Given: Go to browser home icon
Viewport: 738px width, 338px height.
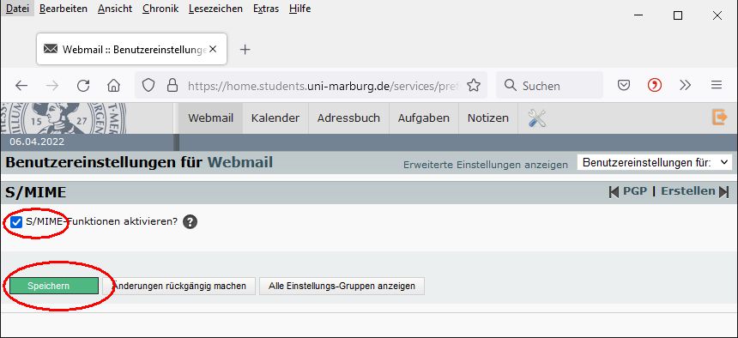Looking at the screenshot, I should (113, 86).
